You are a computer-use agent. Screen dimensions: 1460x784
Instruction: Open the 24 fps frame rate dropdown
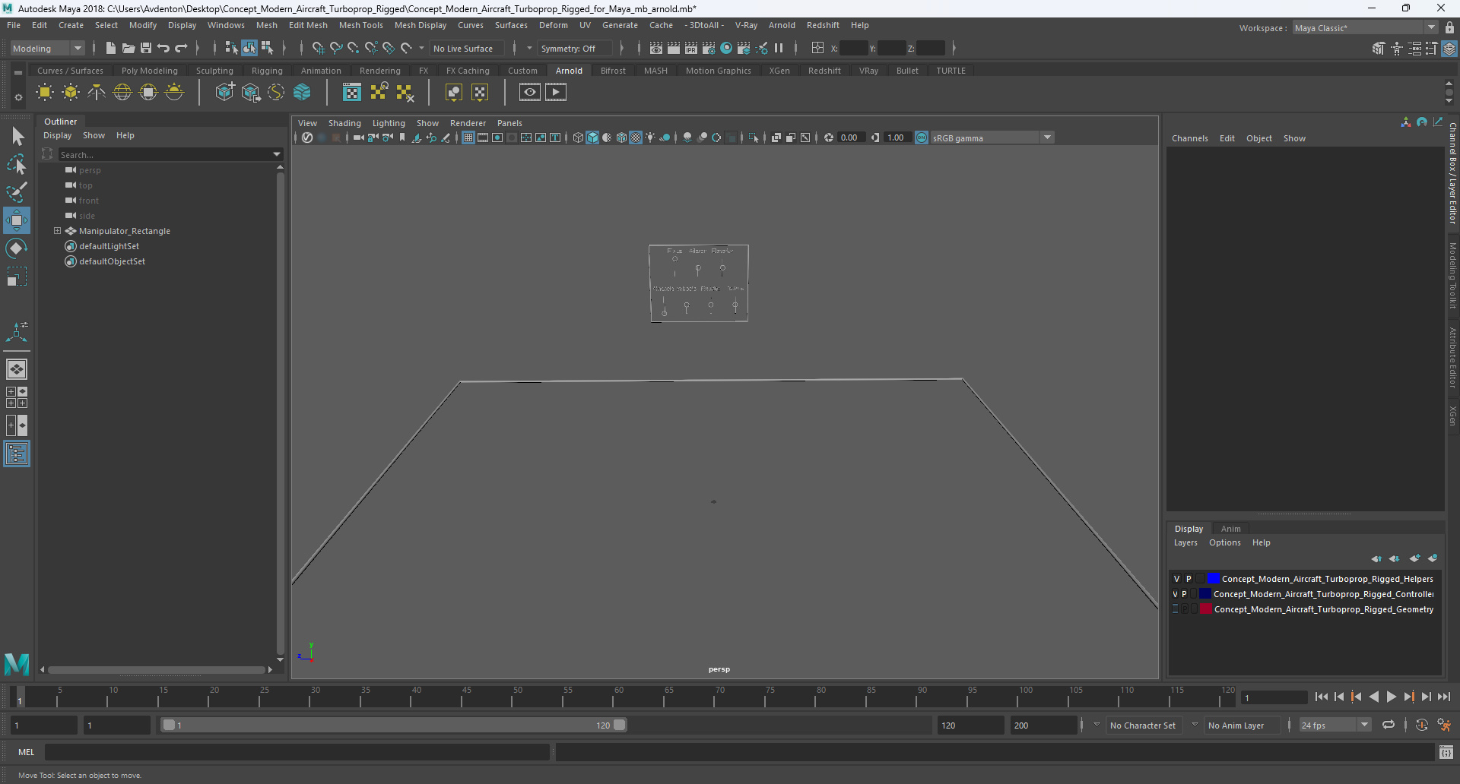(x=1335, y=726)
